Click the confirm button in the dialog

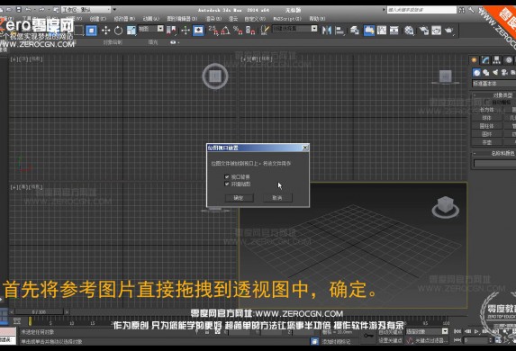[x=239, y=198]
